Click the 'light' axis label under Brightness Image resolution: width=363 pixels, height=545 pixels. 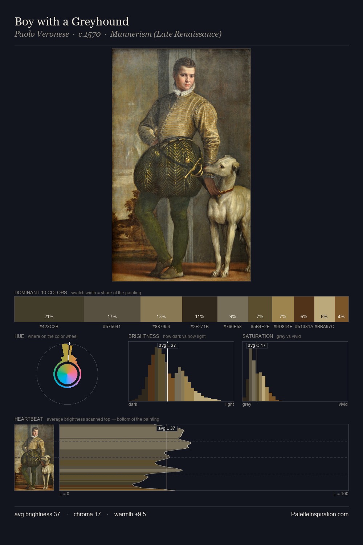tap(229, 404)
